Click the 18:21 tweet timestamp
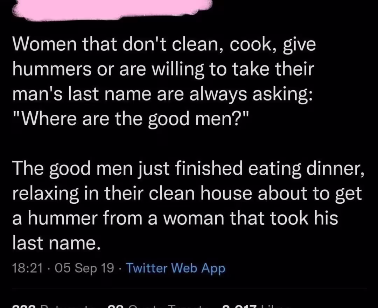The height and width of the screenshot is (308, 378). [x=27, y=268]
